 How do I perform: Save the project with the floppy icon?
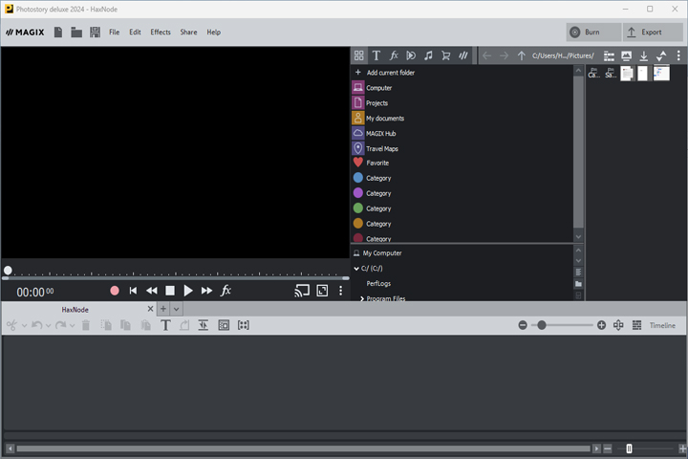[95, 33]
